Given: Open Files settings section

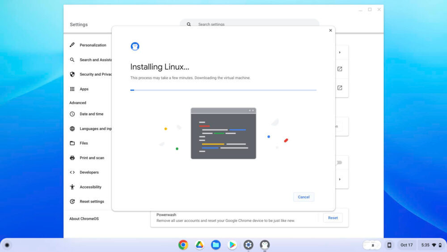Looking at the screenshot, I should 84,143.
